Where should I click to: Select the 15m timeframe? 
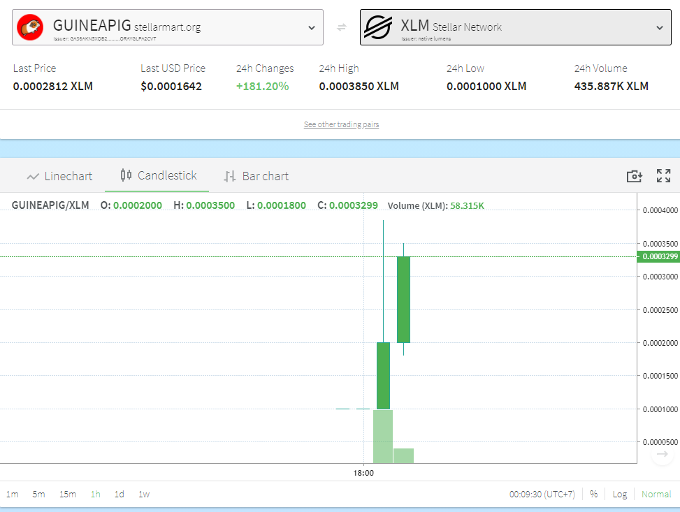point(68,495)
